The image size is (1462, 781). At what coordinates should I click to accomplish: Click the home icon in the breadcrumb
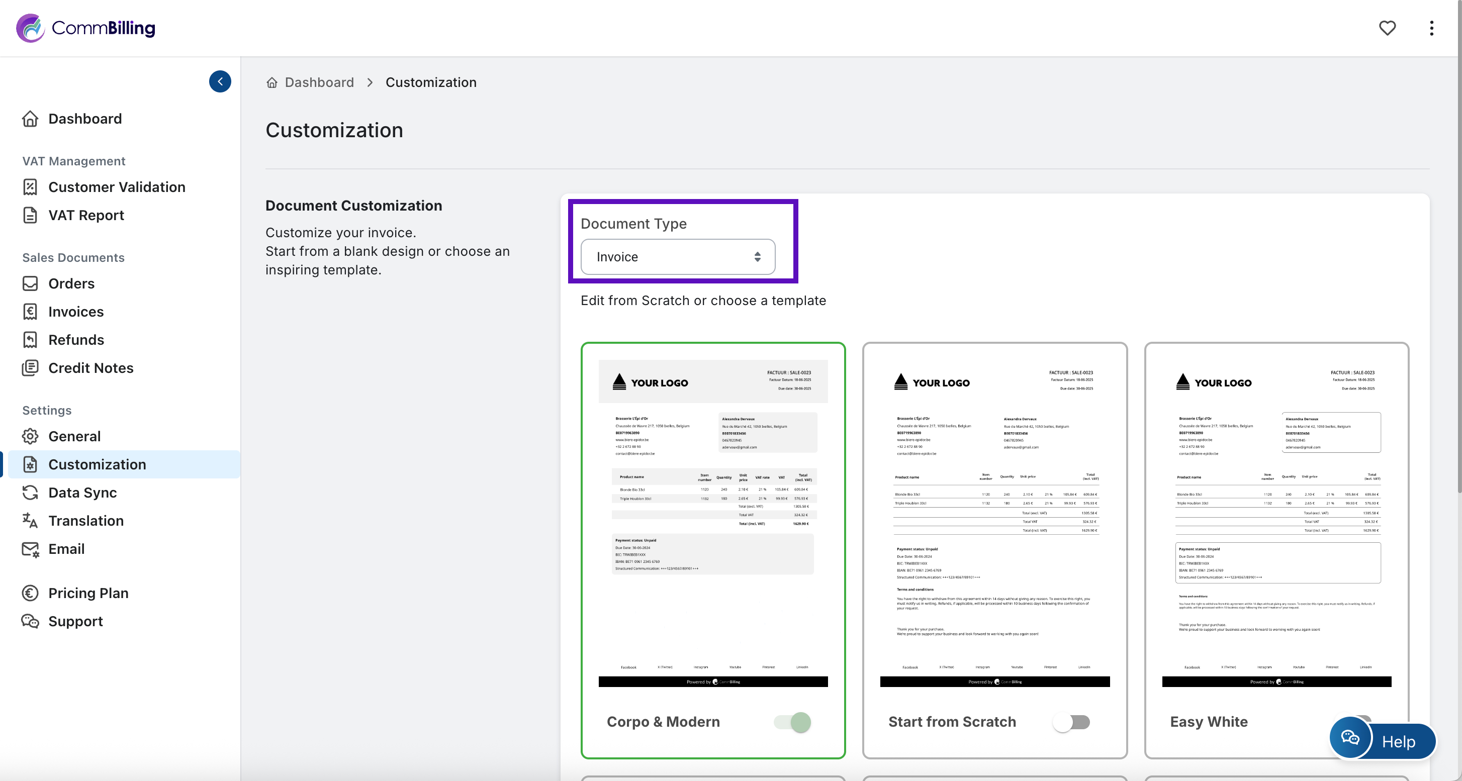[272, 83]
